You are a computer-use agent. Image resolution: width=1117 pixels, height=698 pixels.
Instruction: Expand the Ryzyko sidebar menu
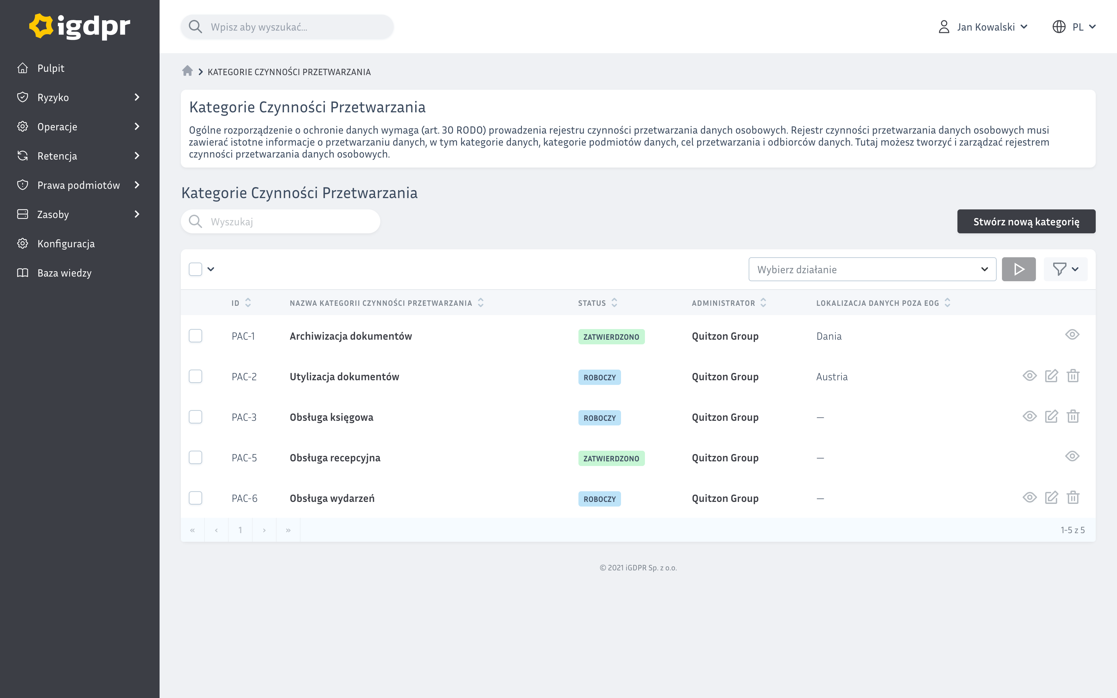point(78,97)
